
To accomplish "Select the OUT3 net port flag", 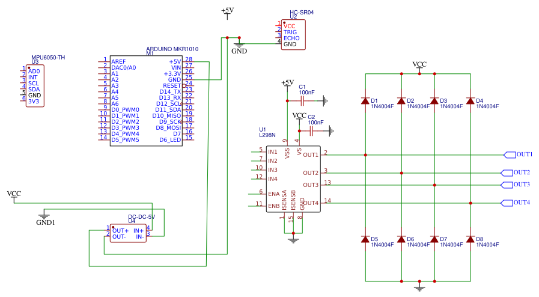I will (x=507, y=185).
